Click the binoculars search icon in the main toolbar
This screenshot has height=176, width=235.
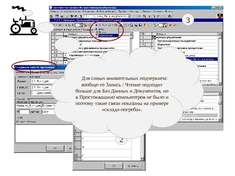click(169, 16)
